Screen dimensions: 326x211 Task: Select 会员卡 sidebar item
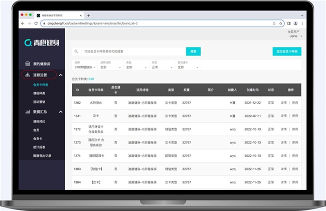(38, 138)
